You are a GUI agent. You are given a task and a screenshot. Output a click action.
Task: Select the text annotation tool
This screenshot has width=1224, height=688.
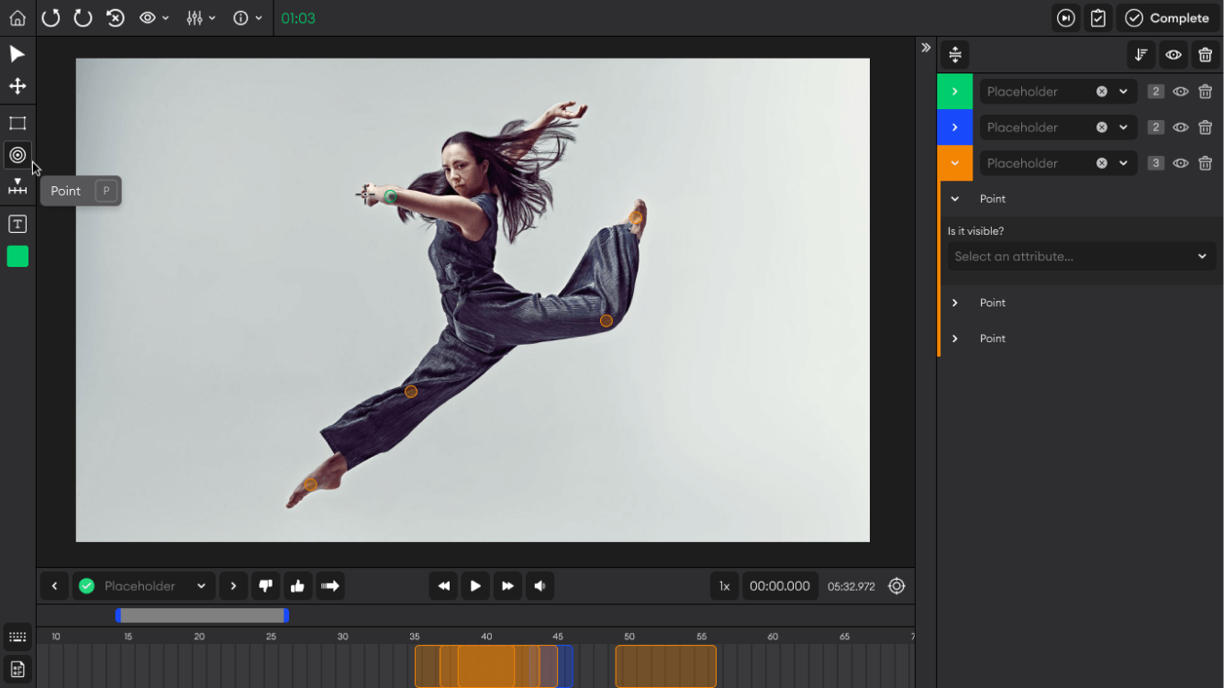17,224
